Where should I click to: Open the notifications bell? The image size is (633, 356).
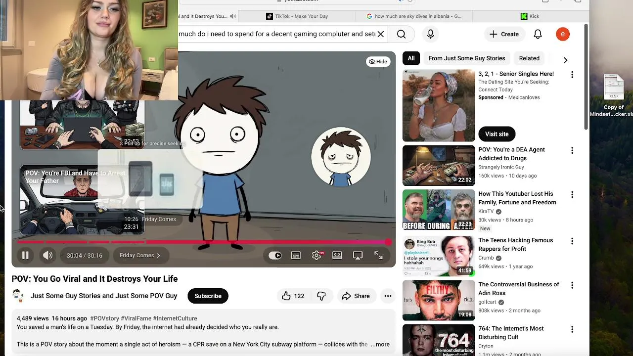(x=538, y=34)
